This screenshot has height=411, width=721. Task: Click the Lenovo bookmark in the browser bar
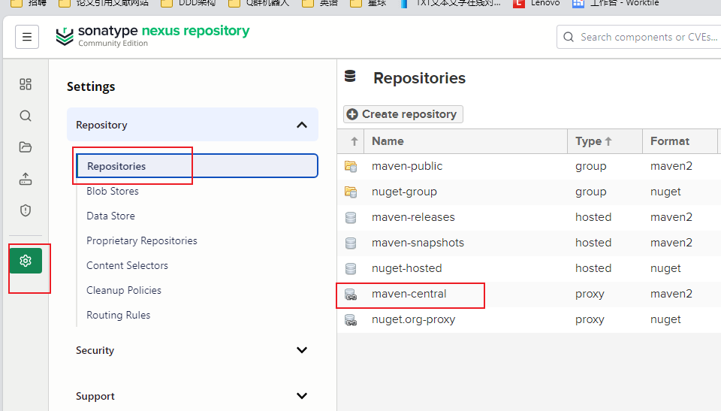click(x=536, y=3)
